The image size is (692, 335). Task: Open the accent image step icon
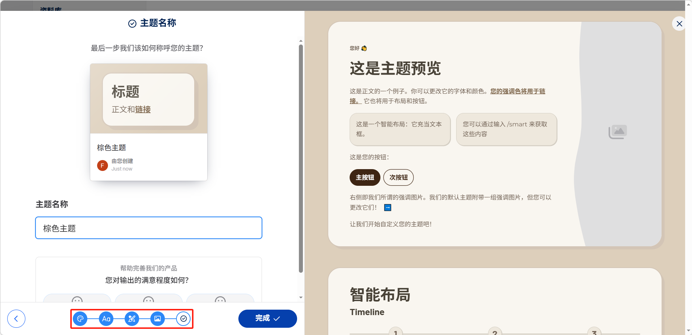point(158,319)
